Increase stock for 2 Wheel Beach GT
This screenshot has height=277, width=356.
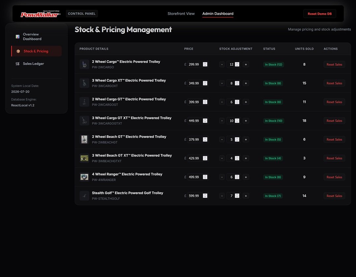(246, 140)
